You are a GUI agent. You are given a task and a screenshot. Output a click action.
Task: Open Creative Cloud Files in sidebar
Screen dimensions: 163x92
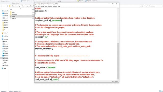[x=5, y=33]
